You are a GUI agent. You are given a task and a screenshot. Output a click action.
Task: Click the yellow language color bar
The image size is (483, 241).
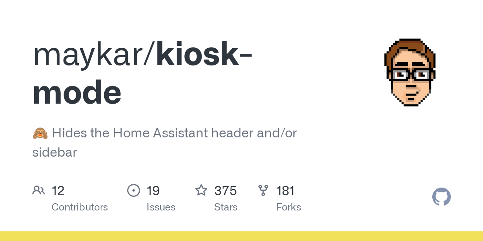click(x=242, y=236)
